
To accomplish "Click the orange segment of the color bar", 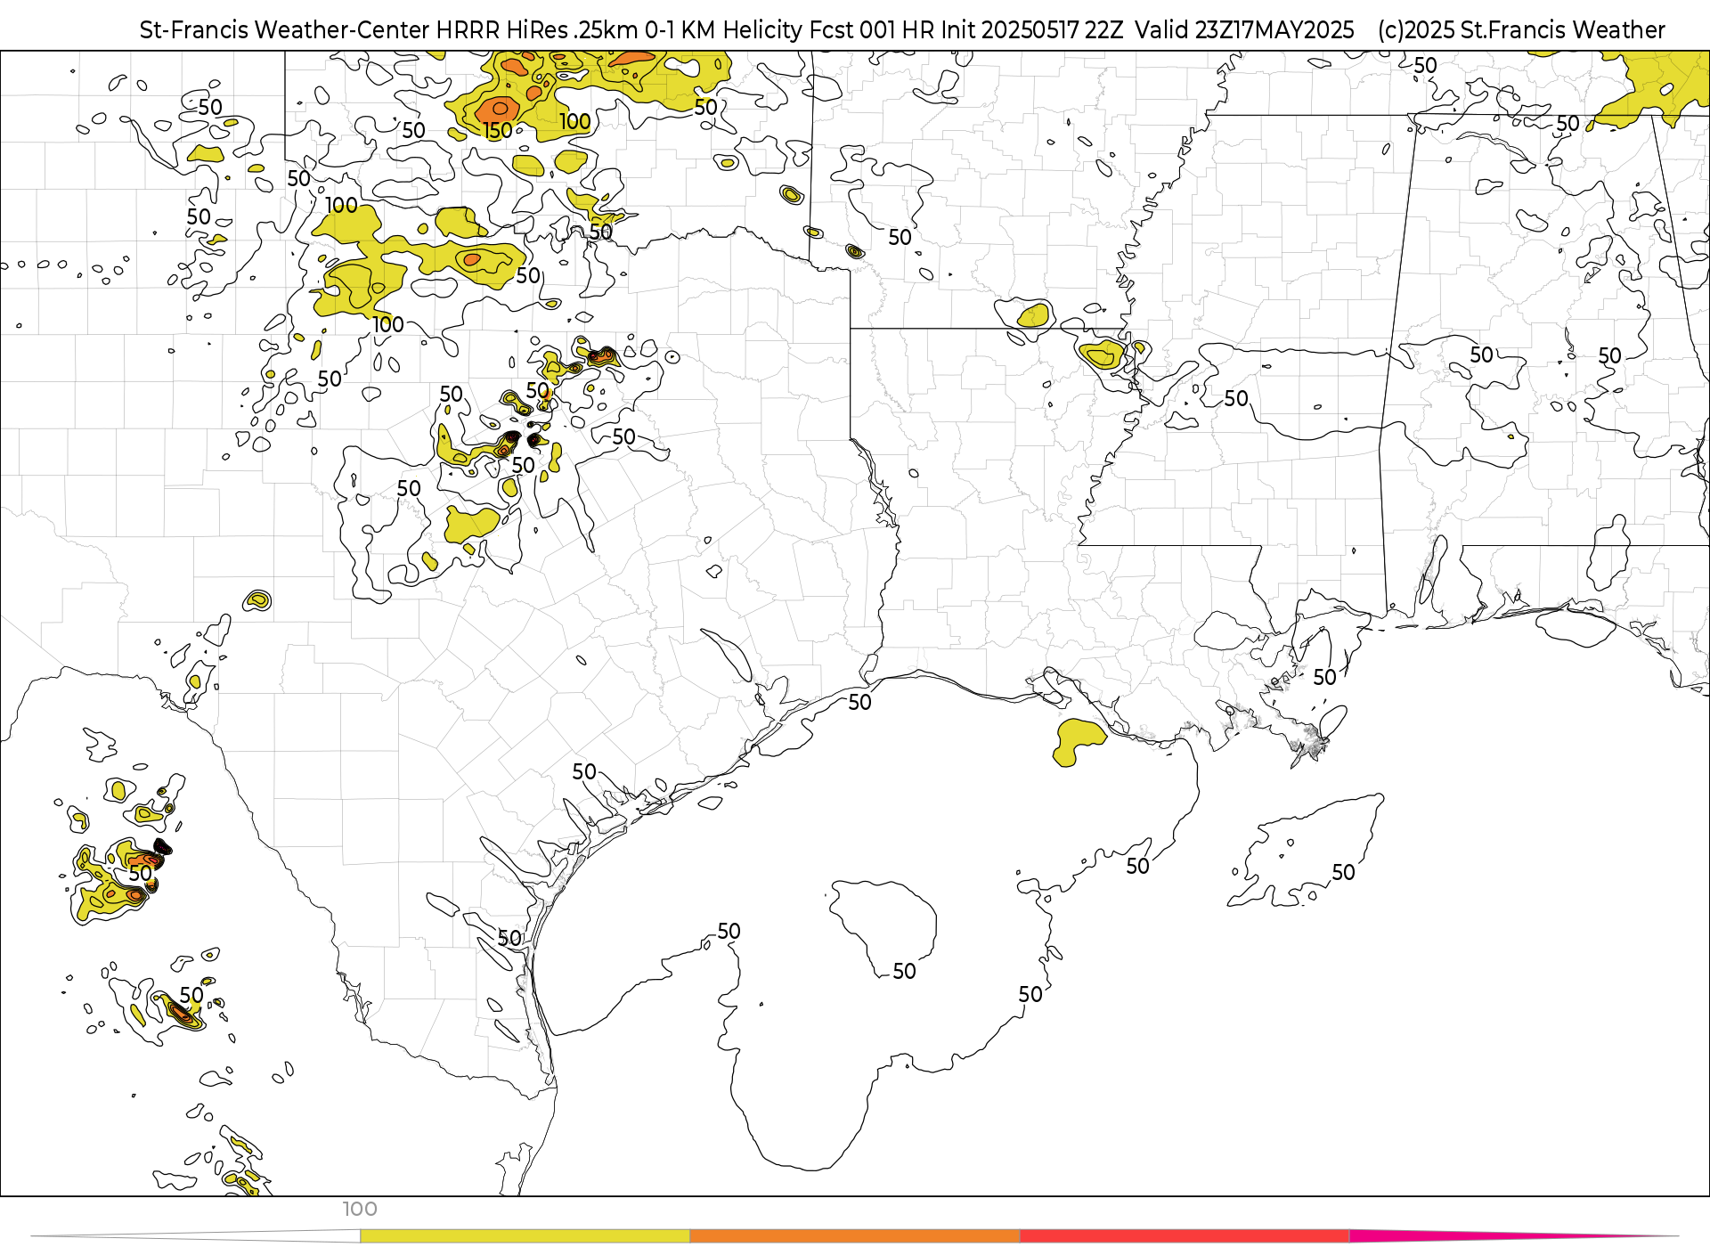I will 855,1236.
